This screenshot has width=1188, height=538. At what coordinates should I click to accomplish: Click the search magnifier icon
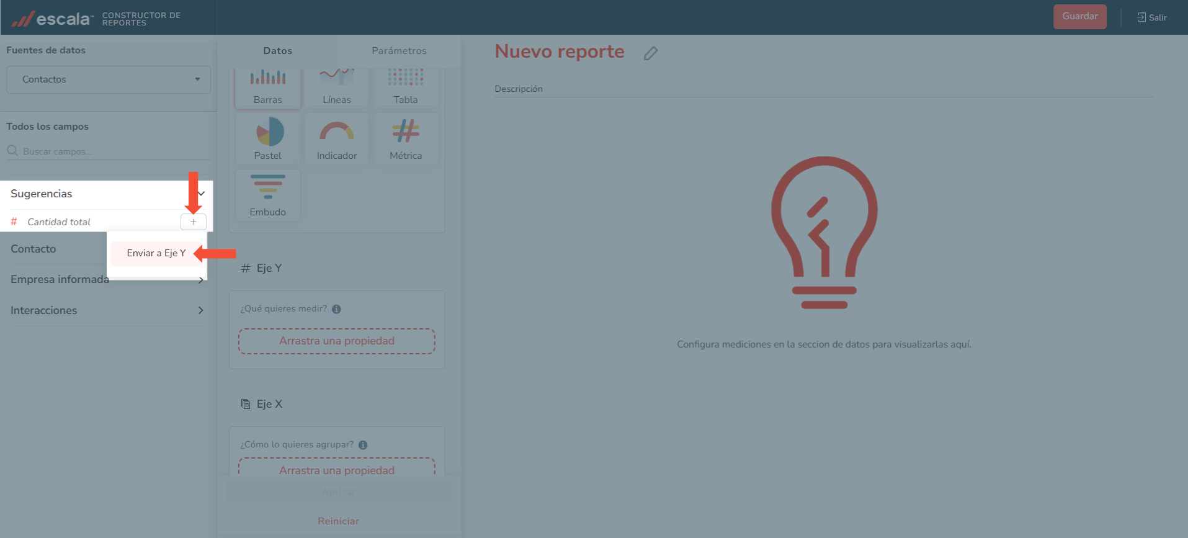click(x=12, y=151)
